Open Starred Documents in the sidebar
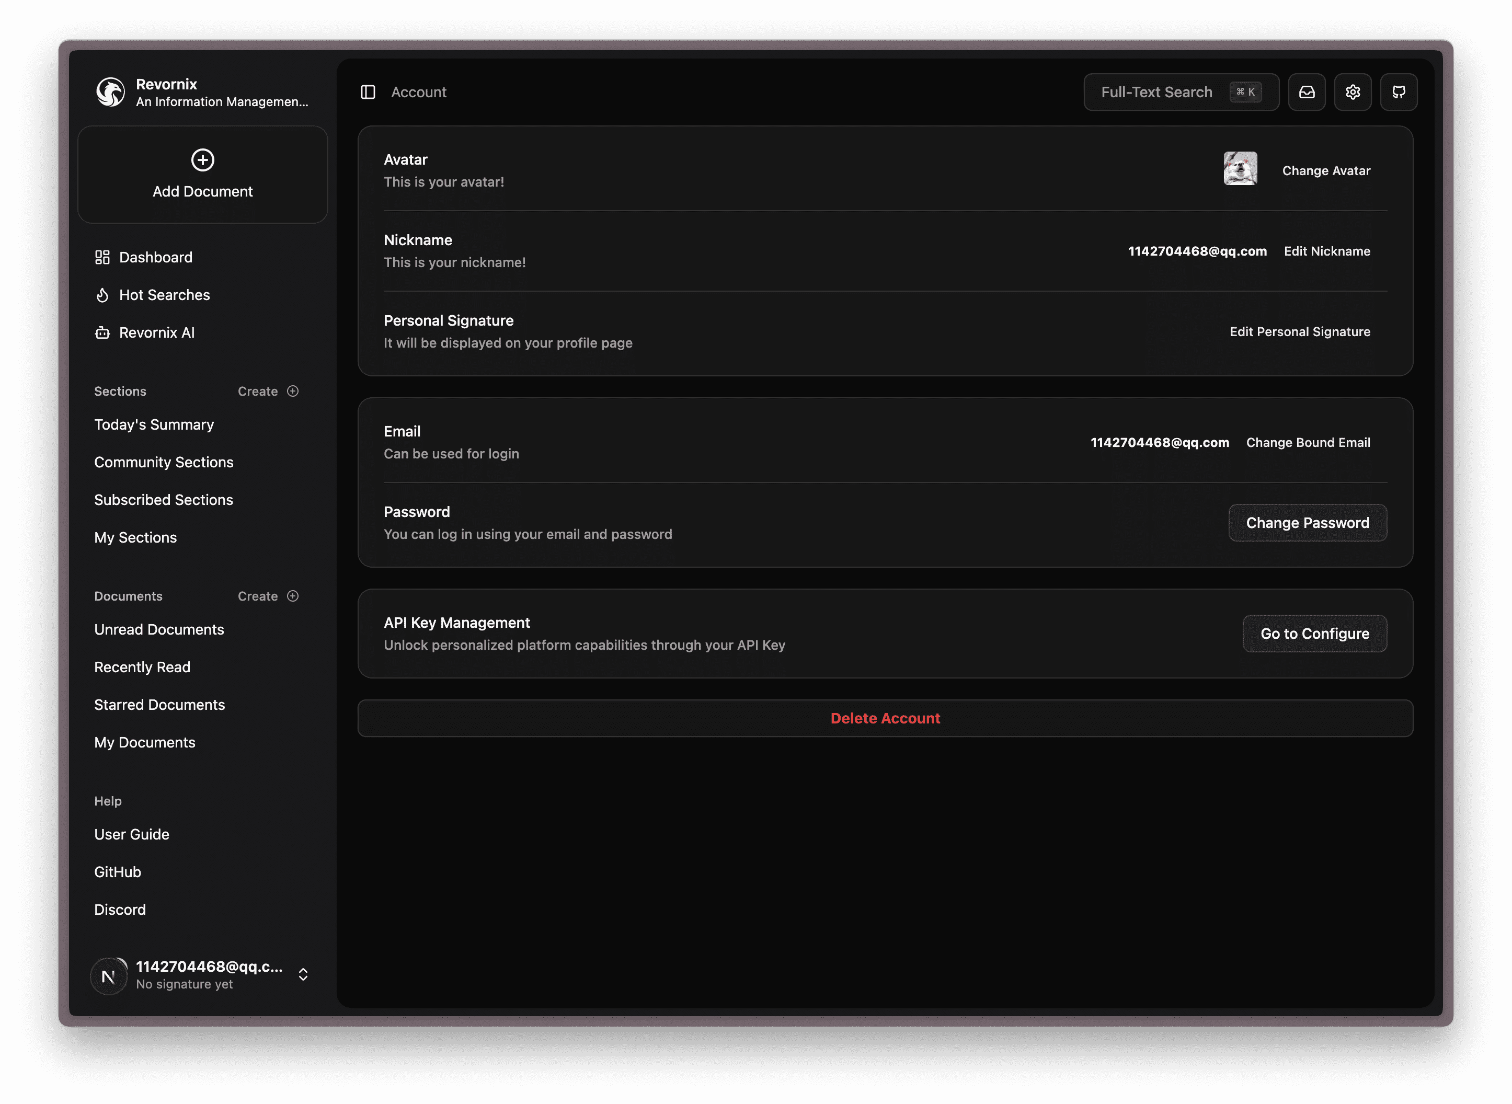 click(159, 705)
